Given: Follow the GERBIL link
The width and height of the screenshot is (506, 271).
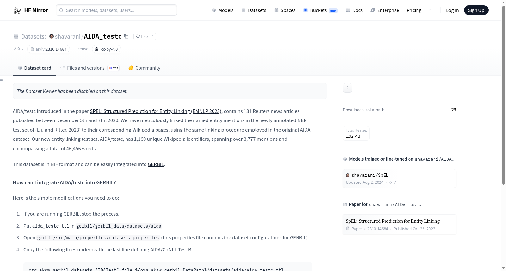Looking at the screenshot, I should pyautogui.click(x=156, y=164).
